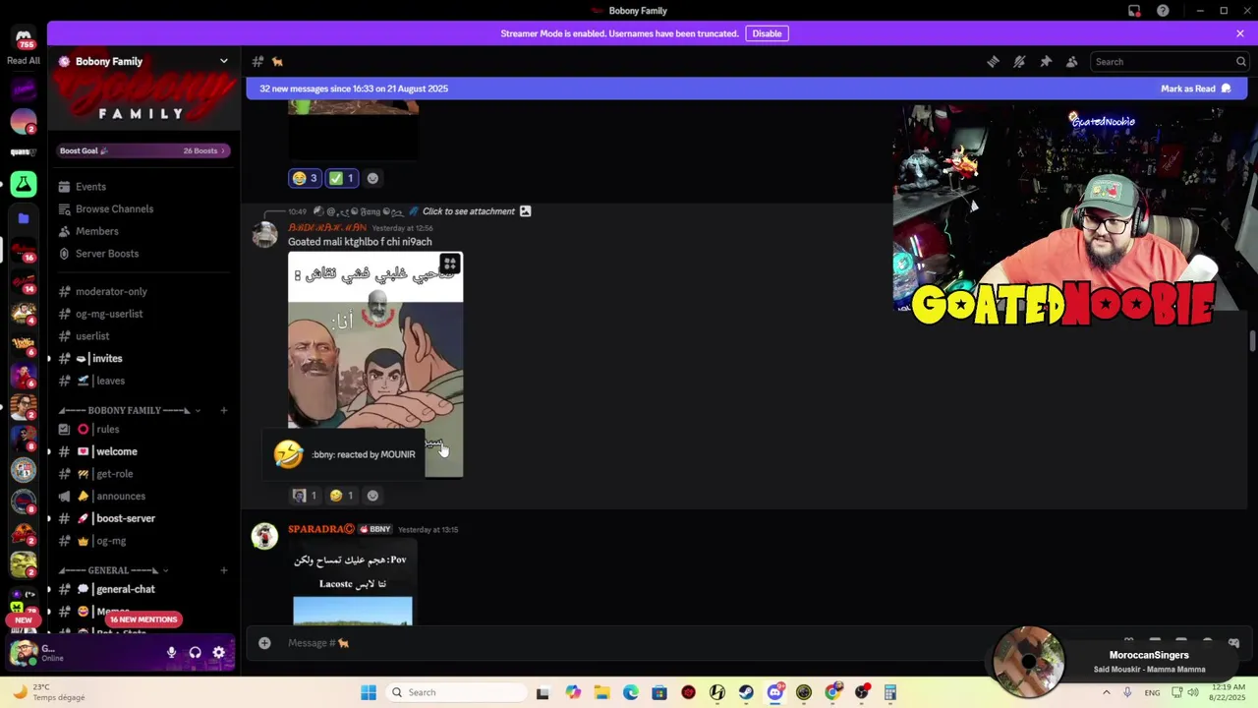
Task: Open Bobony Family server dropdown
Action: coord(223,61)
